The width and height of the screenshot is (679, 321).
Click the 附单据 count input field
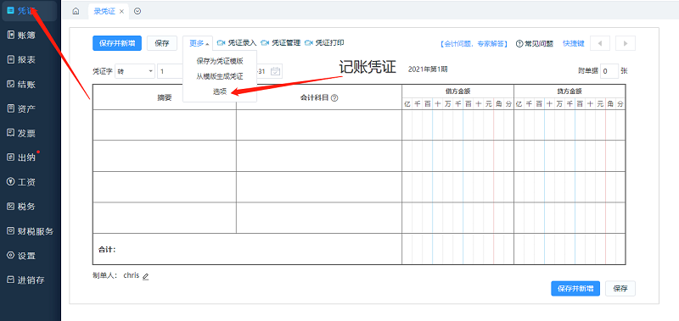[609, 71]
